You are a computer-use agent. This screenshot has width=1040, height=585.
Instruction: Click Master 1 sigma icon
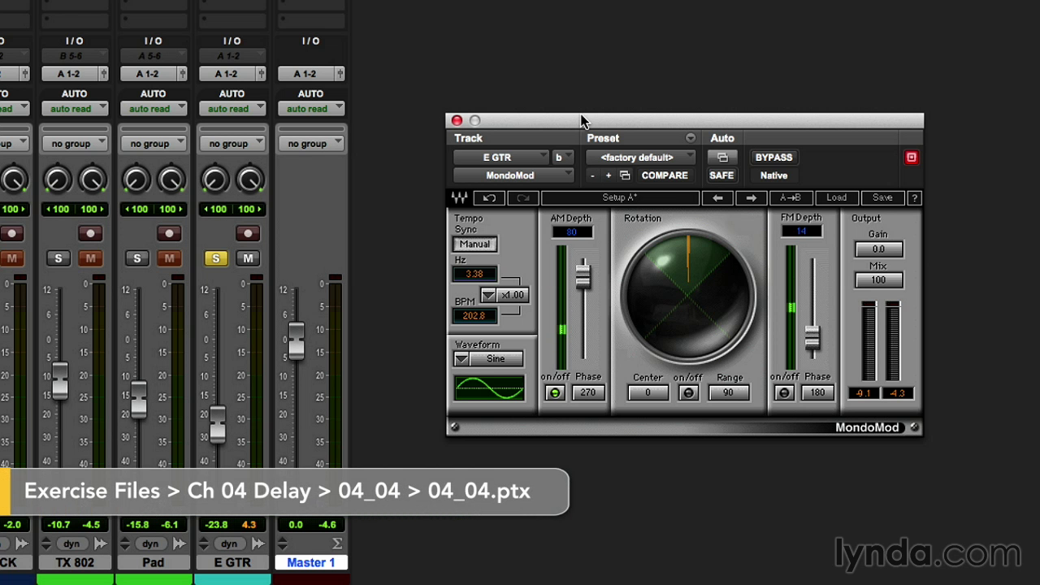[337, 544]
